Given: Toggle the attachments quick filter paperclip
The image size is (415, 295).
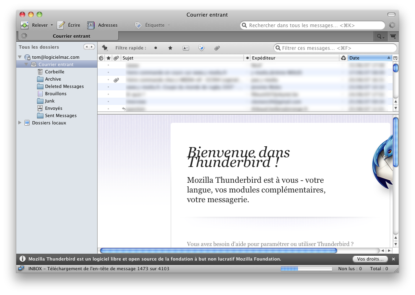Looking at the screenshot, I should (217, 48).
